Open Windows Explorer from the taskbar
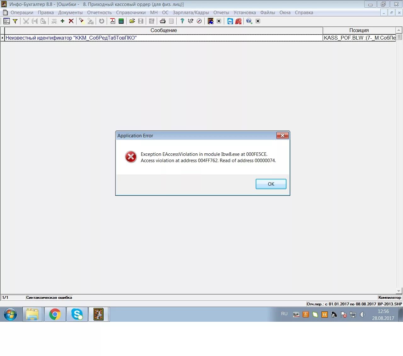This screenshot has height=356, width=403. 32,314
